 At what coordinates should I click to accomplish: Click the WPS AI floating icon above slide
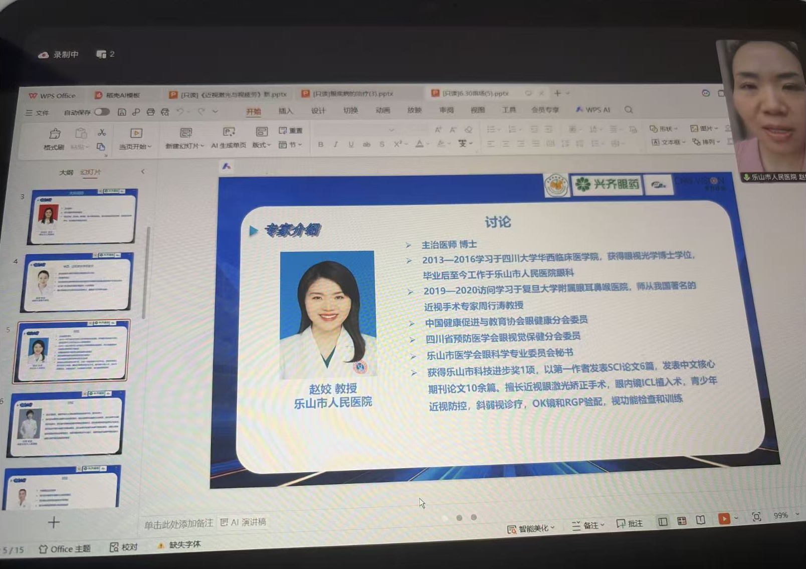click(x=227, y=166)
